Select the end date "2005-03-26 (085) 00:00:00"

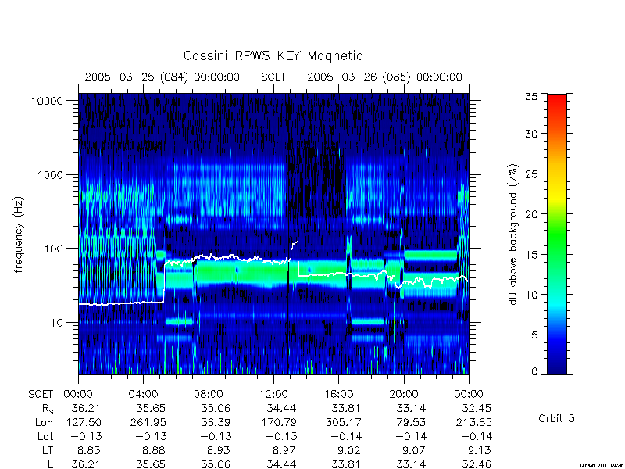384,77
